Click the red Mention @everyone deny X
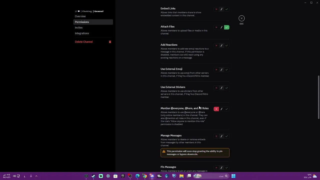This screenshot has height=180, width=320. coord(216,109)
